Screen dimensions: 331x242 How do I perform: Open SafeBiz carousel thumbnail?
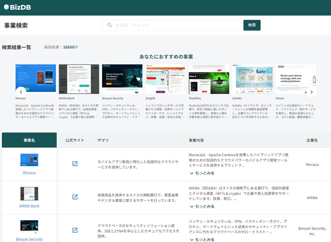[253, 79]
